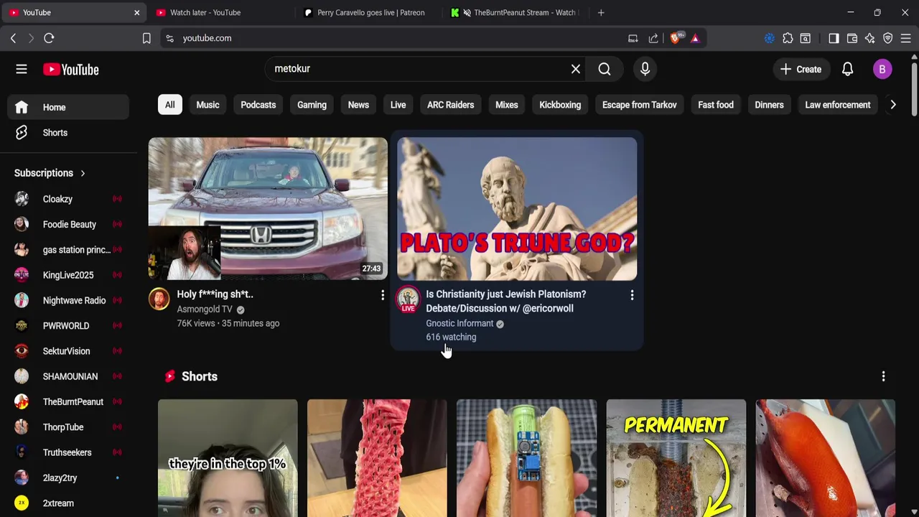Reload the page in browser
The width and height of the screenshot is (919, 517).
(49, 38)
